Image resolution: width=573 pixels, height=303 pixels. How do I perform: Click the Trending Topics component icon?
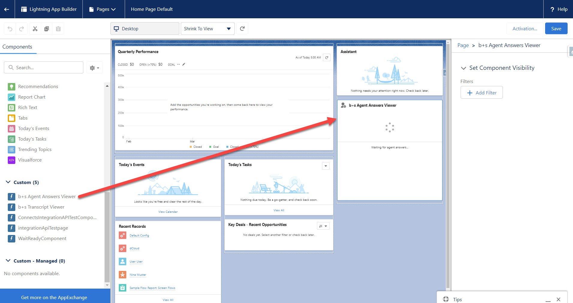click(x=11, y=150)
